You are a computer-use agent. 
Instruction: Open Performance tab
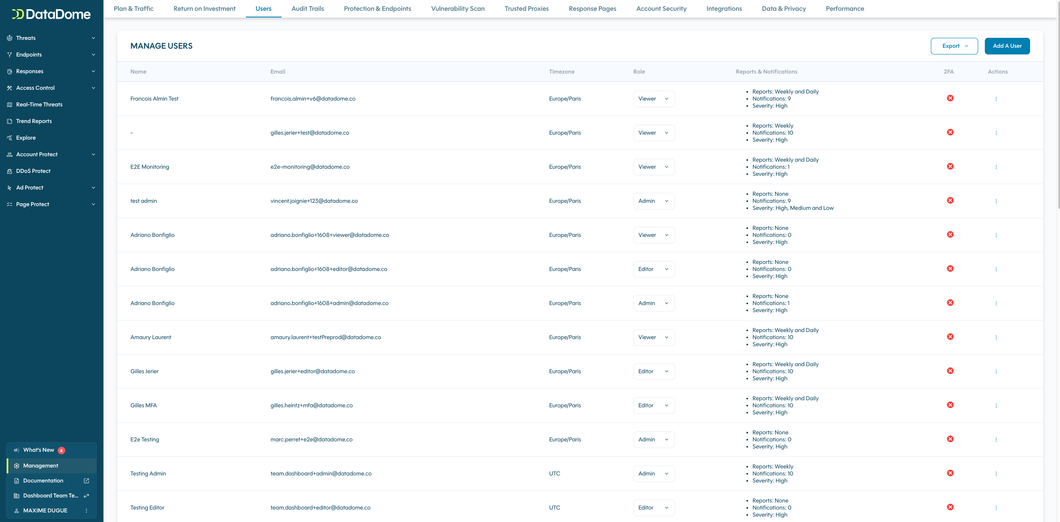click(845, 9)
